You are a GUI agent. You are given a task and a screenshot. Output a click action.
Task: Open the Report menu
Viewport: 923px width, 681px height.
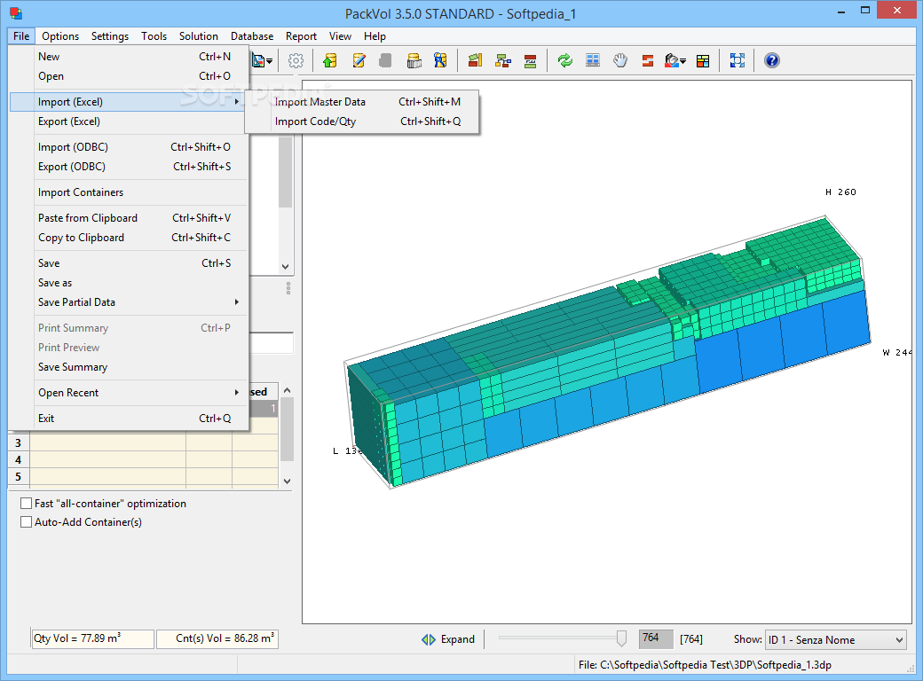[x=301, y=35]
